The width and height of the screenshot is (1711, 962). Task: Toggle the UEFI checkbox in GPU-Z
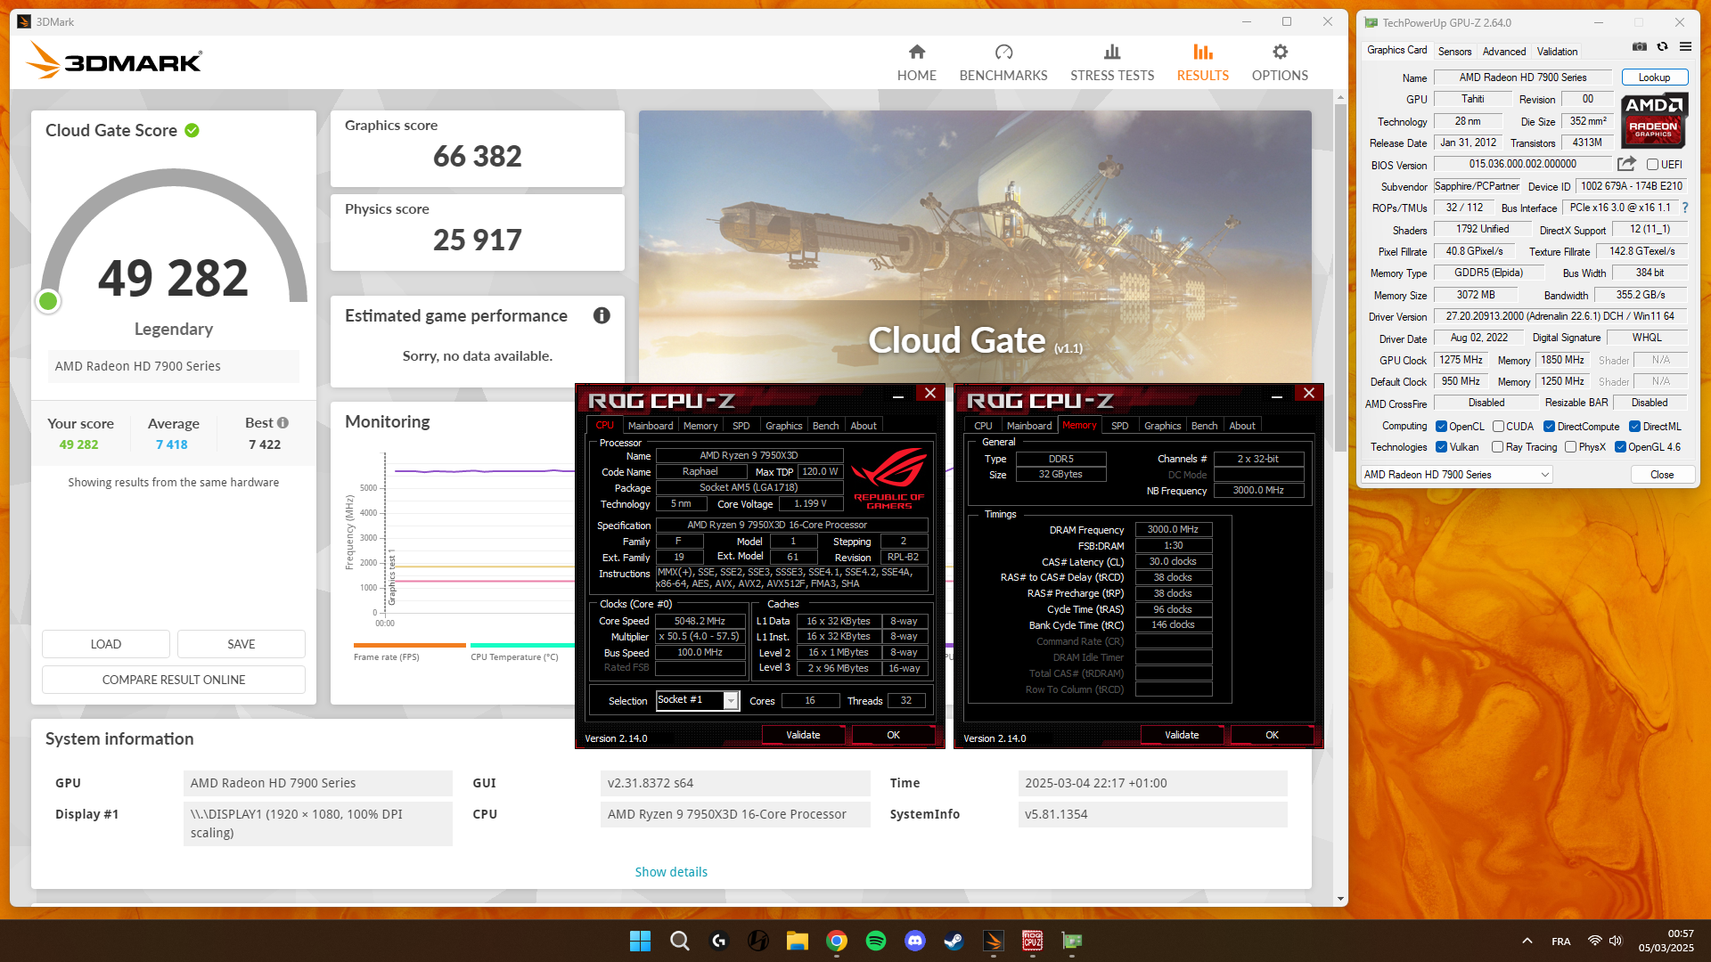point(1652,165)
